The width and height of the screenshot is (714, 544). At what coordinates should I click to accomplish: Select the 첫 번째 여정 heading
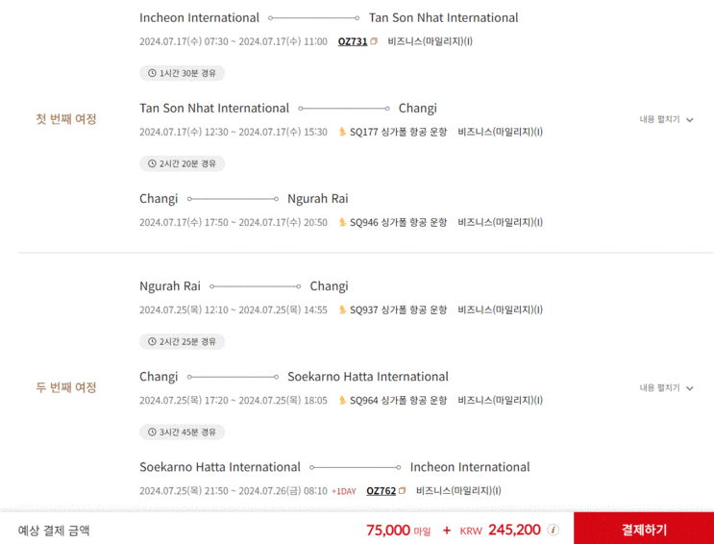[66, 119]
